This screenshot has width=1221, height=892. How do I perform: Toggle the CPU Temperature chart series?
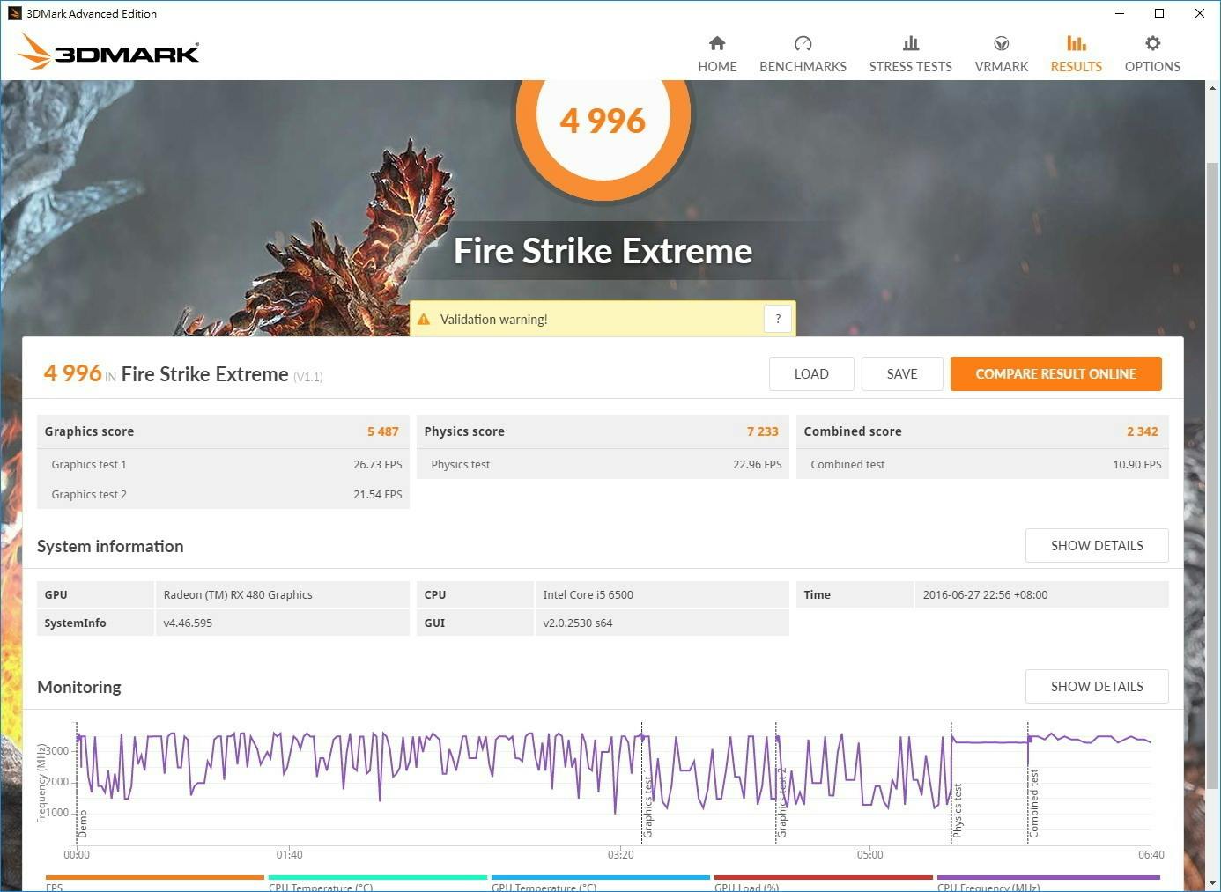click(377, 882)
